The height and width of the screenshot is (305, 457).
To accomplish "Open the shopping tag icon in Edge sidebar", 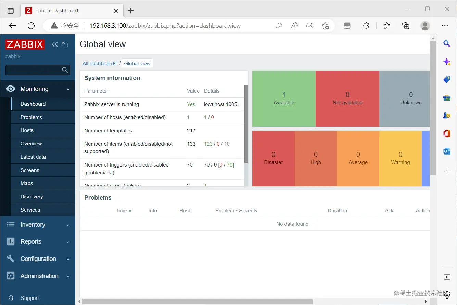I will pos(447,80).
